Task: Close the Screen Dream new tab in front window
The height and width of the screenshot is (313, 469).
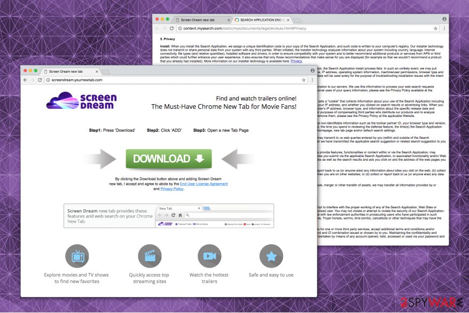Action: pos(97,72)
